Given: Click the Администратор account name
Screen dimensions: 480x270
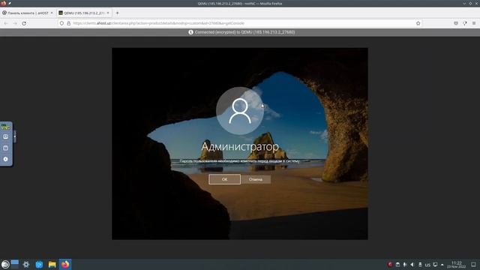Looking at the screenshot, I should point(240,147).
